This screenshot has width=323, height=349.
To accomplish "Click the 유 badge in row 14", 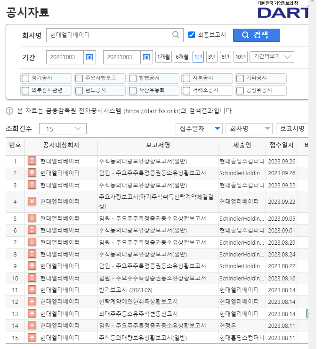I will point(32,326).
